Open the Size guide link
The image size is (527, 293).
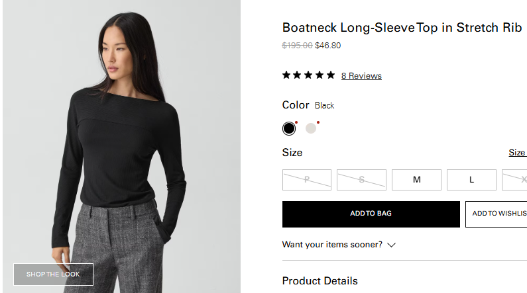tap(517, 153)
